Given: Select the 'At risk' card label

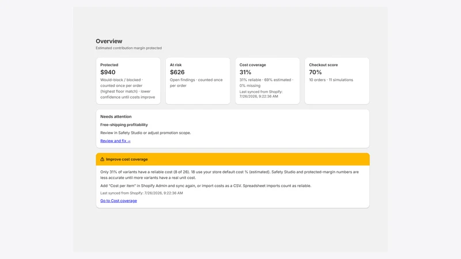Looking at the screenshot, I should click(x=176, y=65).
